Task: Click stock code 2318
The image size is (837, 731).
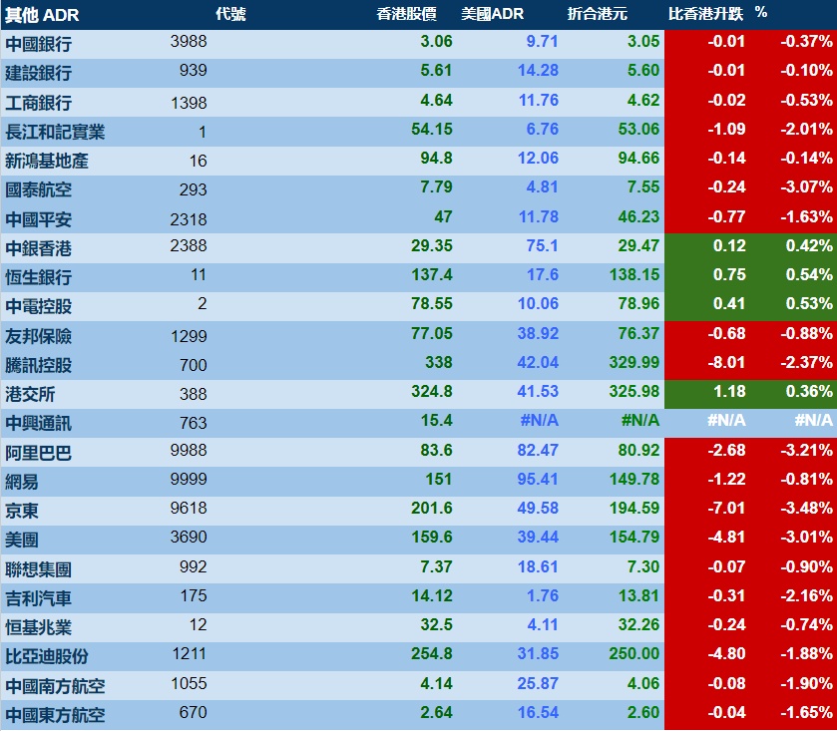Action: pos(189,219)
